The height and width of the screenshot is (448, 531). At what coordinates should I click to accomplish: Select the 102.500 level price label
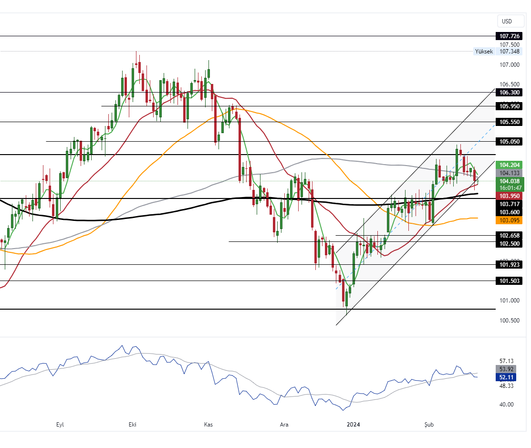[509, 243]
